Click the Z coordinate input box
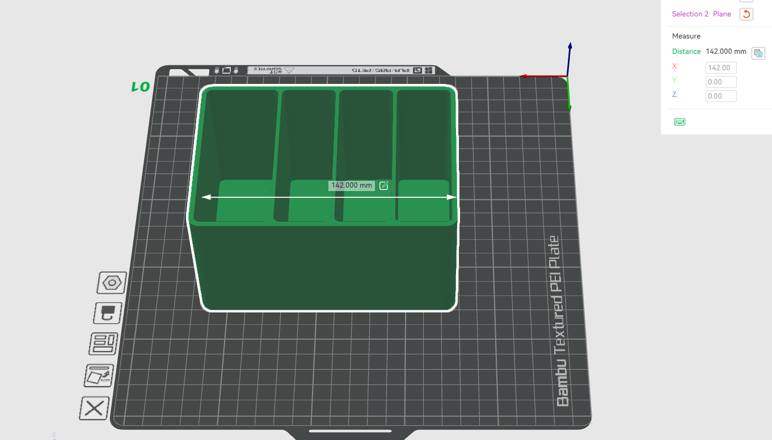The height and width of the screenshot is (440, 772). click(720, 96)
